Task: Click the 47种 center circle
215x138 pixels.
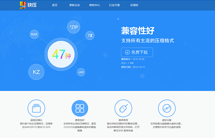Action: (x=61, y=54)
